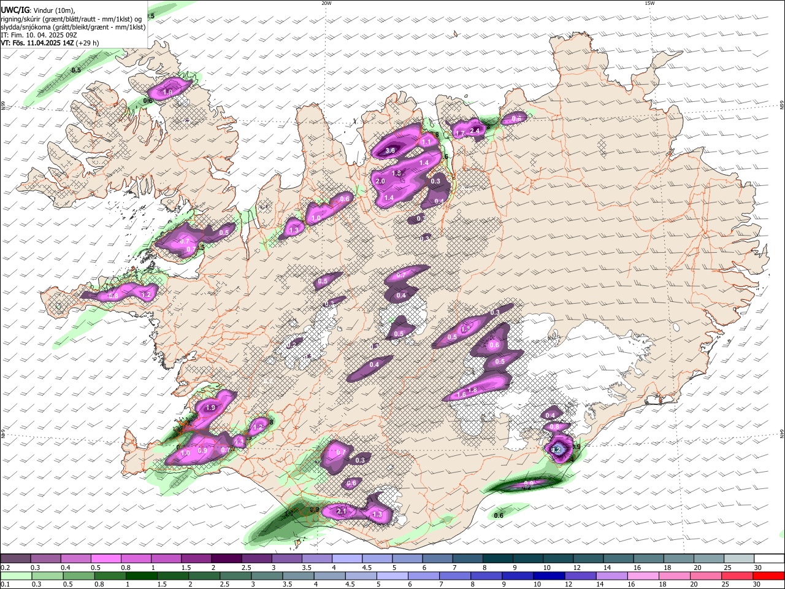Choose the orchid 0.4 swatch in upper legend row
This screenshot has width=785, height=589.
tap(76, 559)
